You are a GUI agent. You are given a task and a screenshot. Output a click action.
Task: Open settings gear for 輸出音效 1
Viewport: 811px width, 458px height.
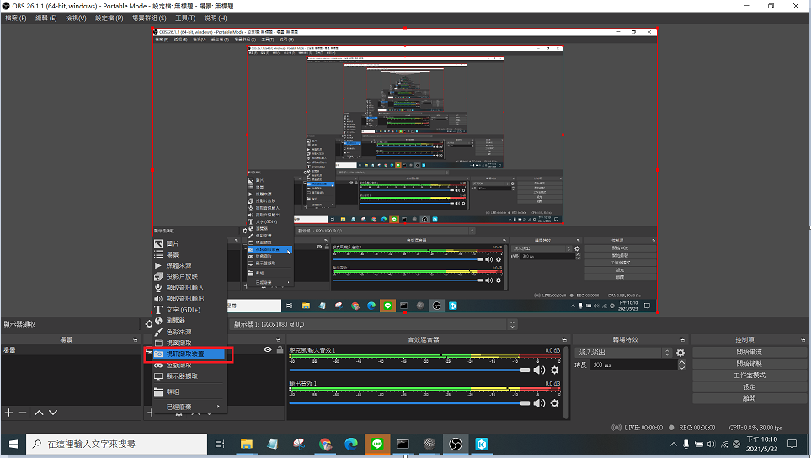tap(554, 403)
